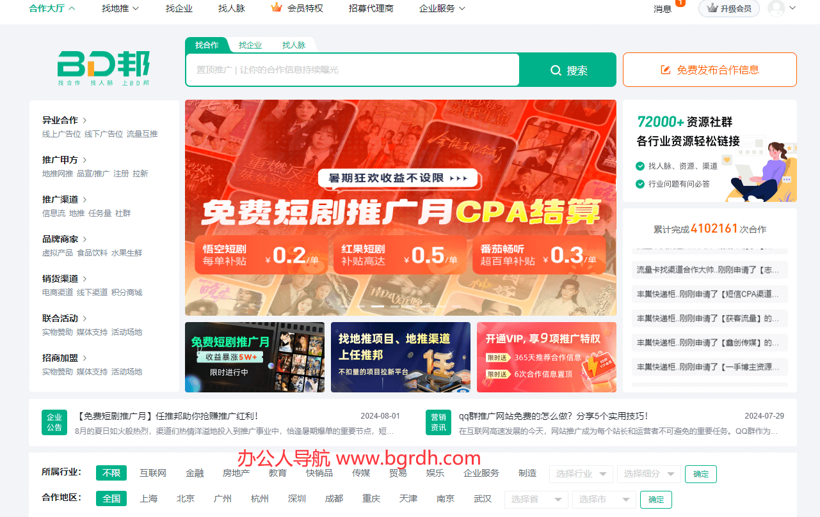Viewport: 820px width, 517px height.
Task: Click the 营销资讯 green badge icon
Action: (x=438, y=422)
